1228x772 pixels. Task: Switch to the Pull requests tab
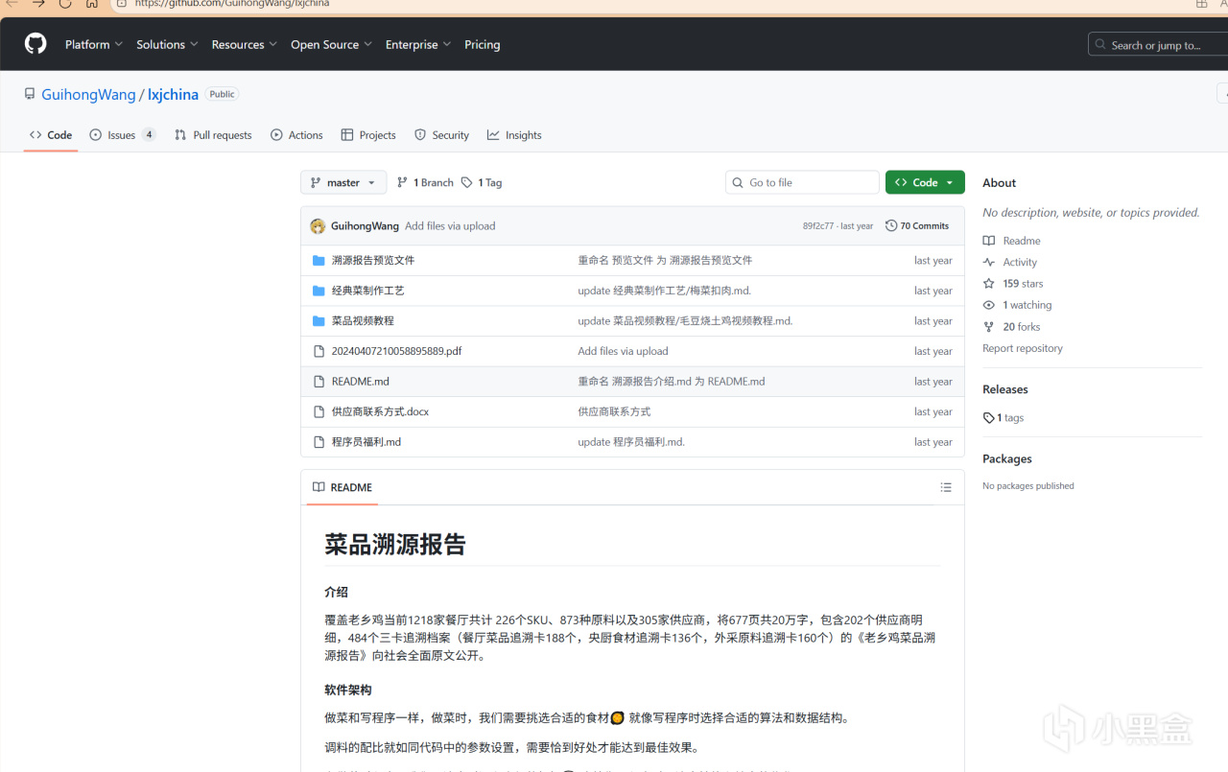tap(213, 135)
